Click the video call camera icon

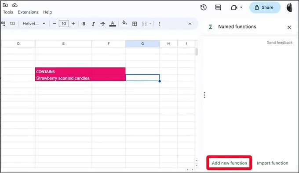click(234, 7)
